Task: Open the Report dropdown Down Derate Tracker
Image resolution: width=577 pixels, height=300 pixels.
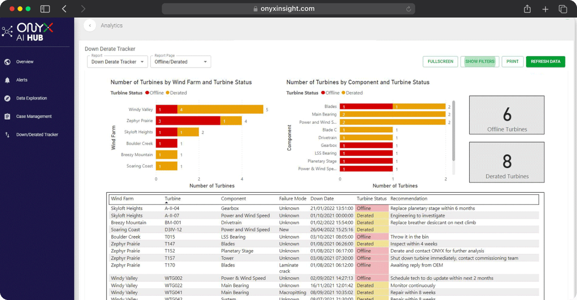Action: click(117, 62)
